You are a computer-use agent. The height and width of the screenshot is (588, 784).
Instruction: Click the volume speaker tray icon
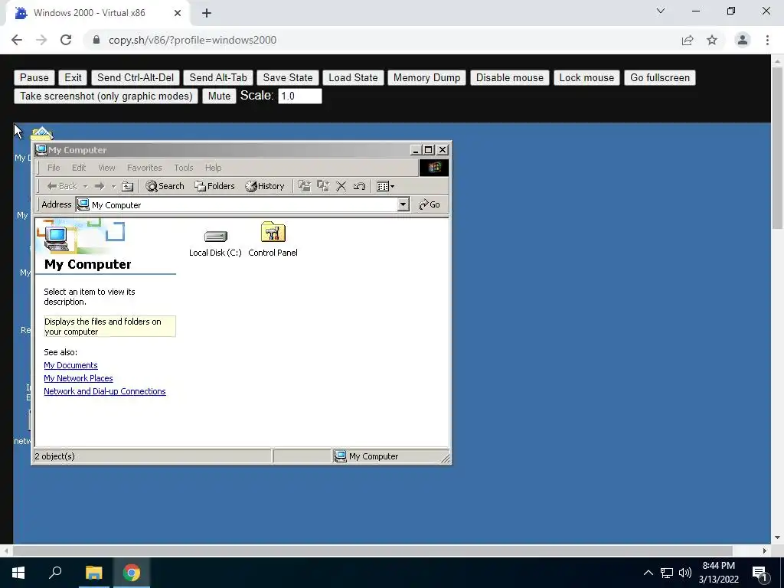[x=685, y=573]
